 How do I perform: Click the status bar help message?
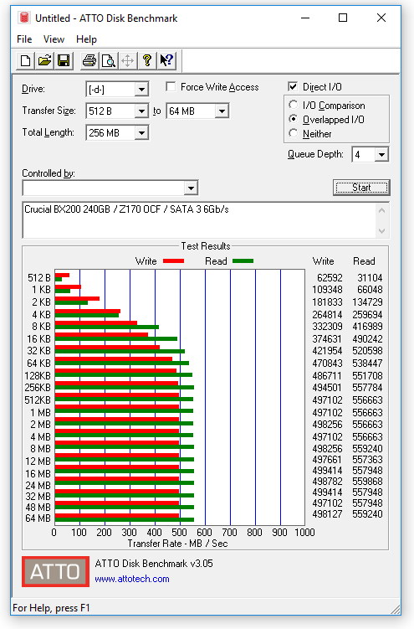point(51,608)
